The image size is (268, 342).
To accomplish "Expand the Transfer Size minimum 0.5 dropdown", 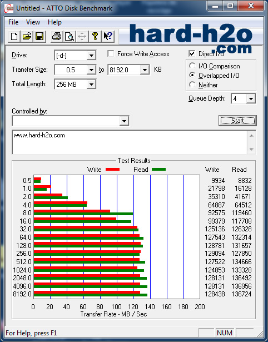I will point(91,70).
